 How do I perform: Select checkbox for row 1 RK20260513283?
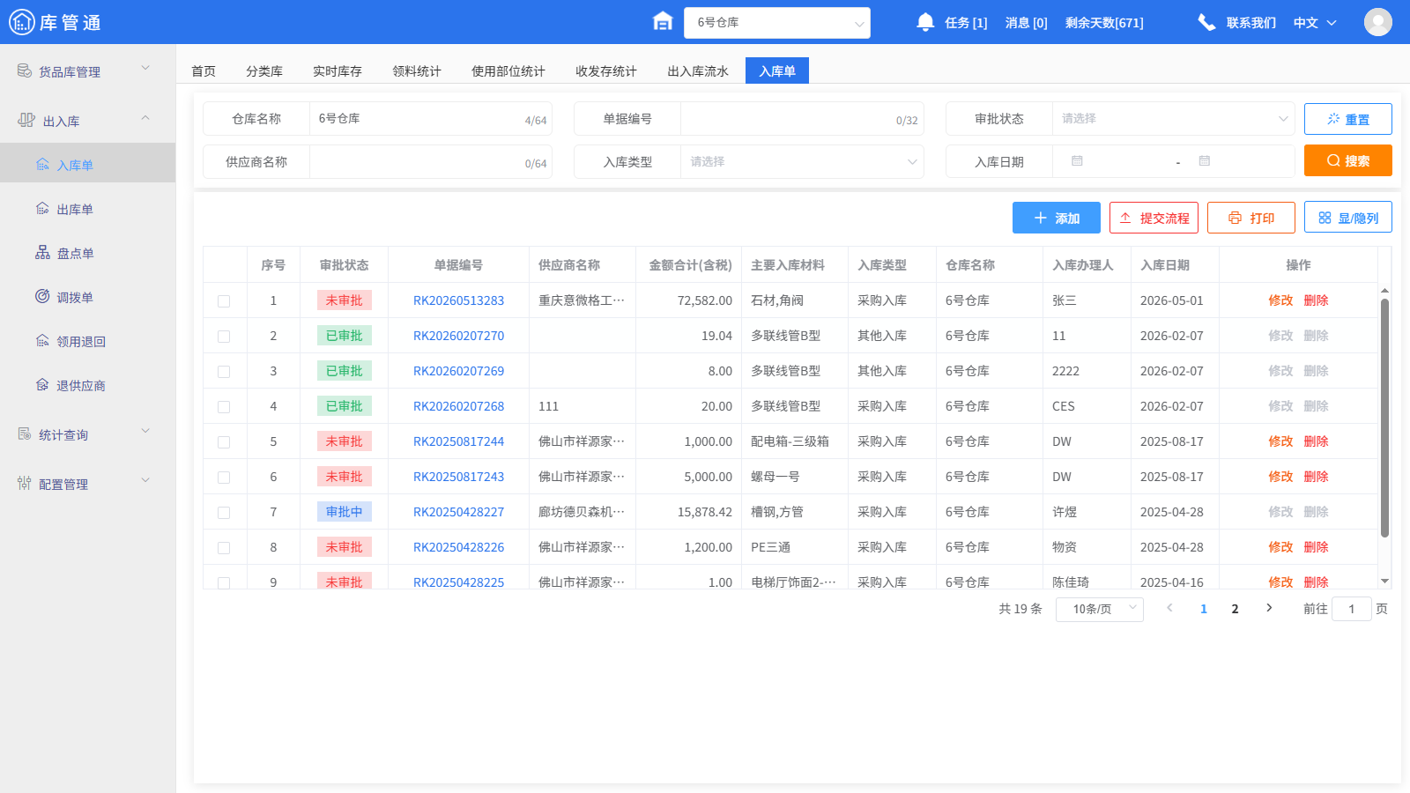224,301
